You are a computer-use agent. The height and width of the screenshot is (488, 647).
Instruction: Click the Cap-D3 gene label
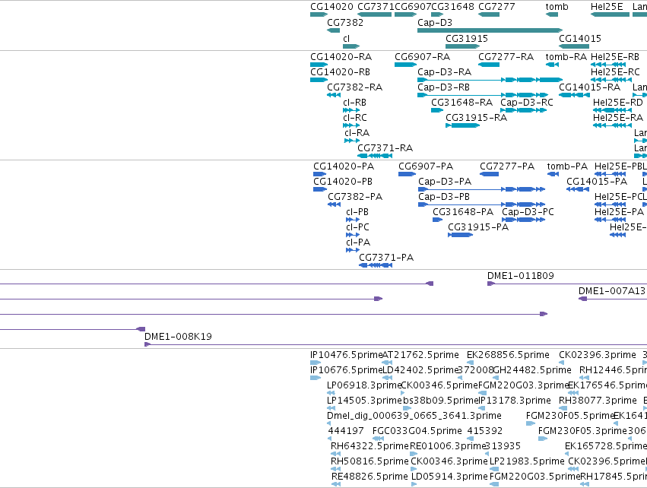point(435,23)
